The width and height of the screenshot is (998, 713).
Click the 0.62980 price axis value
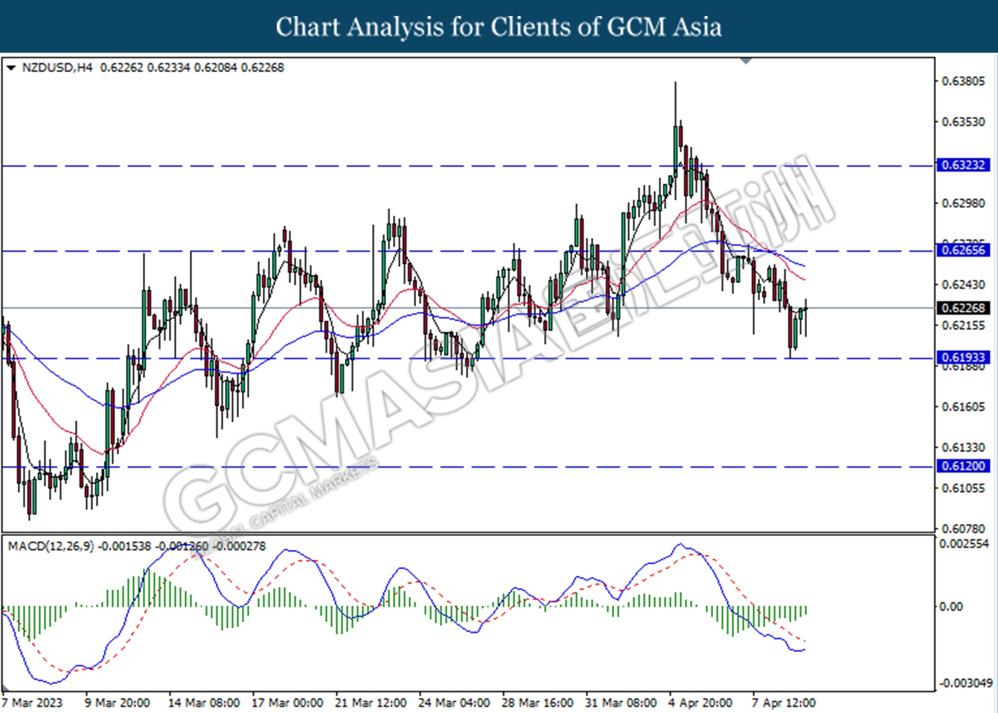pyautogui.click(x=963, y=204)
